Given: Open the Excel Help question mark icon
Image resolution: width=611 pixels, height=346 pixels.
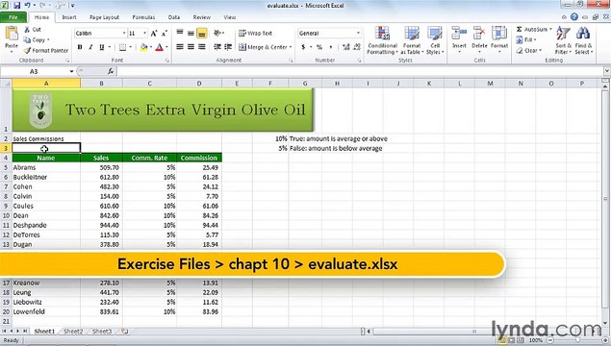Looking at the screenshot, I should (x=574, y=16).
